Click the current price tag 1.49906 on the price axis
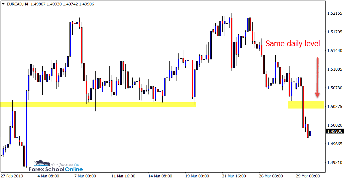346x180 pixels. pyautogui.click(x=335, y=131)
